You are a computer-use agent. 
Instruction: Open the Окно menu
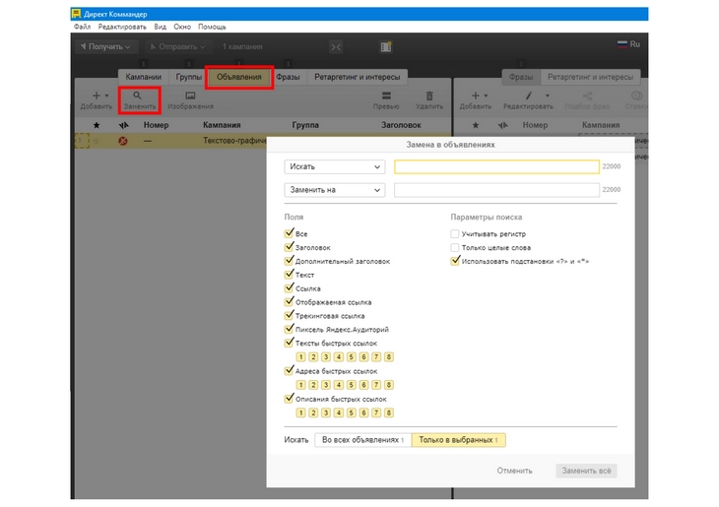182,27
